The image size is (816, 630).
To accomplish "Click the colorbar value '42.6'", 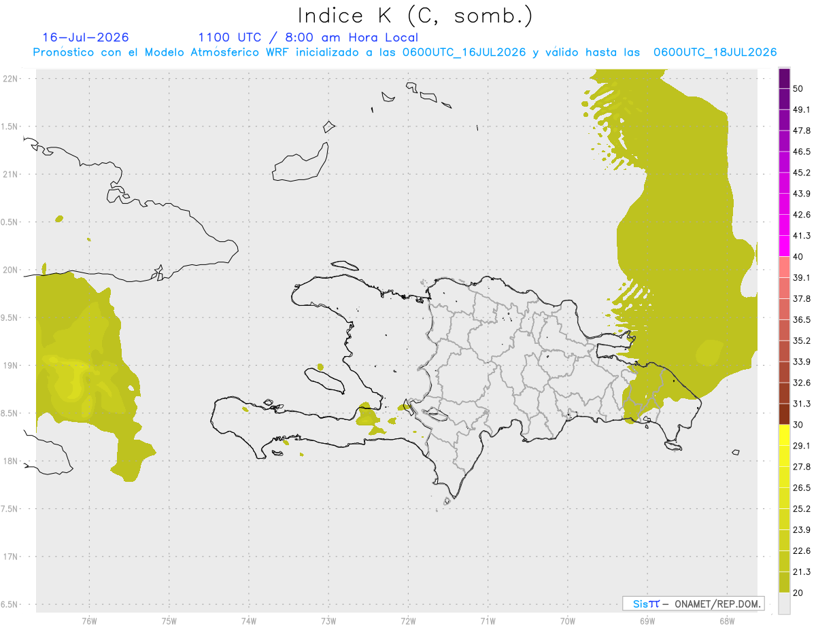I will (x=802, y=215).
